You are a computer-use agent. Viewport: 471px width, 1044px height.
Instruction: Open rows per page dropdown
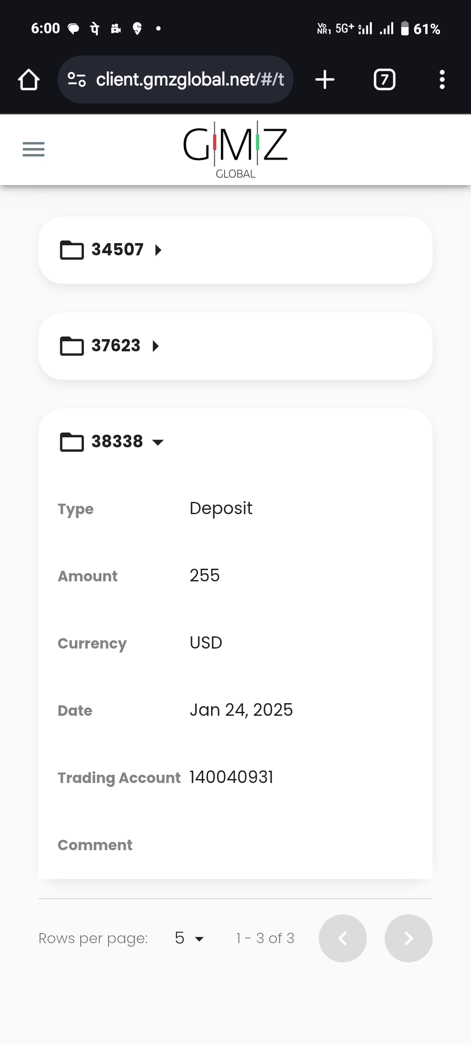189,938
